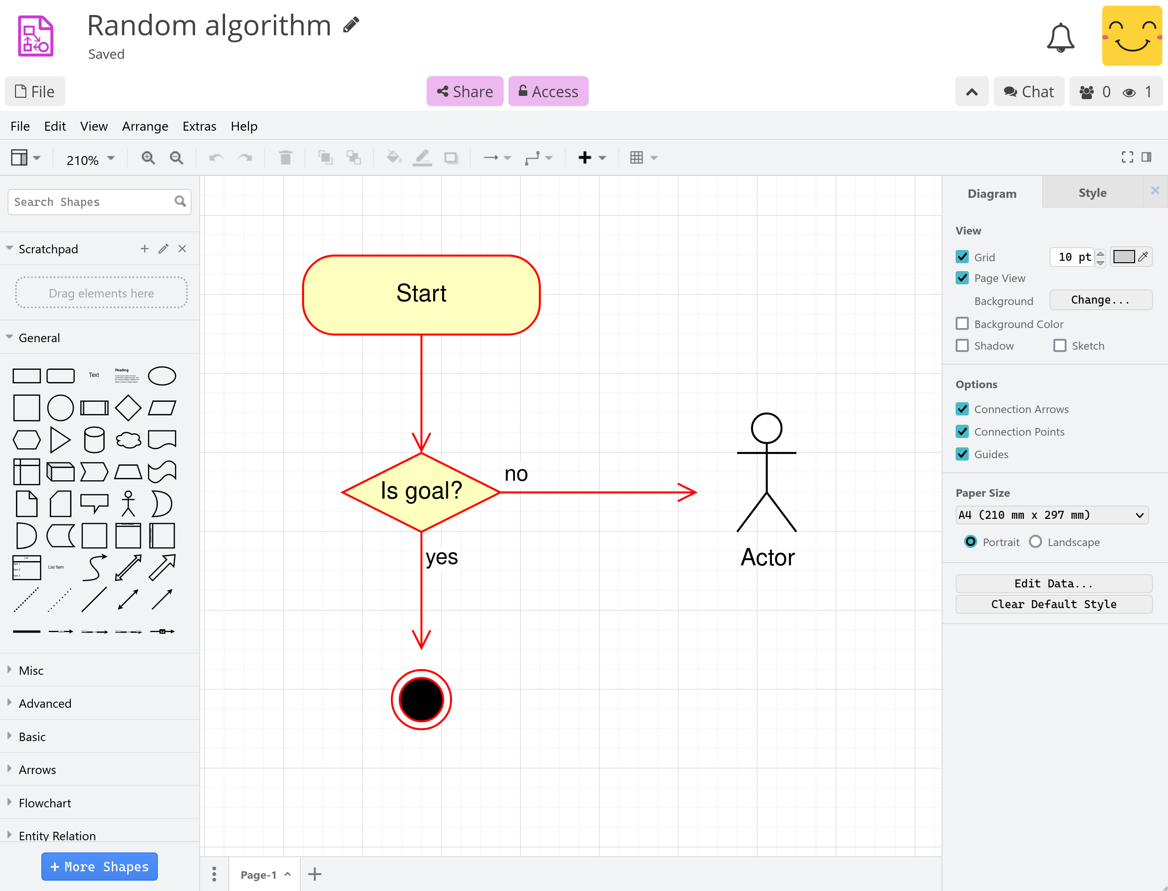Enable the Shadow checkbox
The width and height of the screenshot is (1168, 891).
[x=963, y=345]
